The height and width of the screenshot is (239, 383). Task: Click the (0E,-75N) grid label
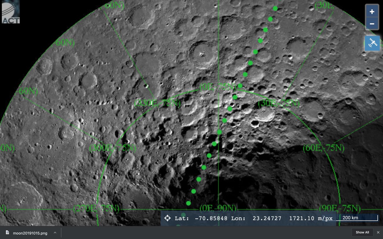coord(218,87)
